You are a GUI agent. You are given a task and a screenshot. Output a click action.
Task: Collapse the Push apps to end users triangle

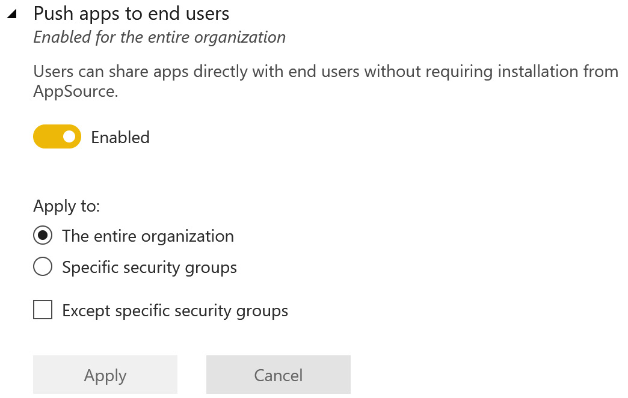pyautogui.click(x=11, y=14)
